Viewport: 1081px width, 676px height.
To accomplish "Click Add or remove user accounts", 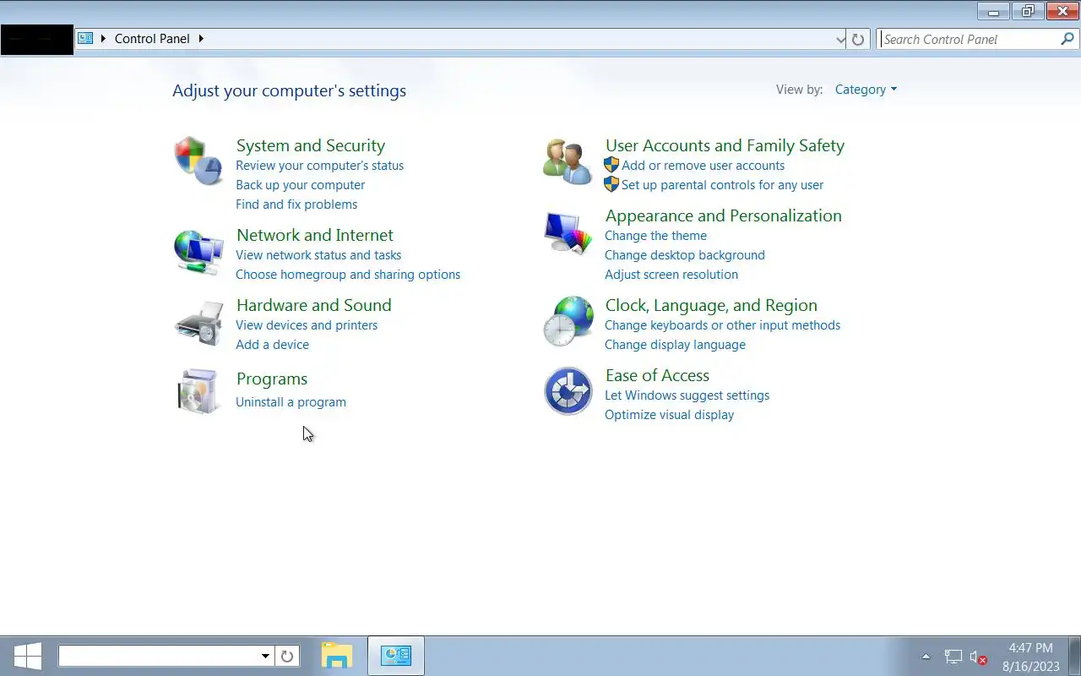I will (x=703, y=166).
